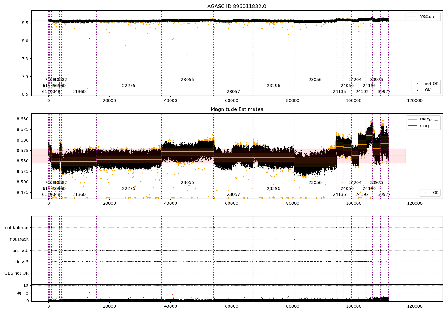Click the 10 tick on the dr axis

click(x=26, y=286)
